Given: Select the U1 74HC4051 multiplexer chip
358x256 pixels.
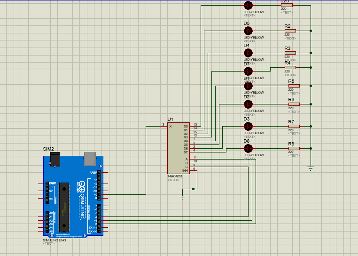Looking at the screenshot, I should click(x=179, y=148).
